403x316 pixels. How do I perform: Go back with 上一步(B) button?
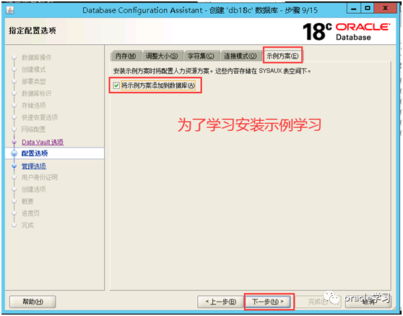click(220, 302)
